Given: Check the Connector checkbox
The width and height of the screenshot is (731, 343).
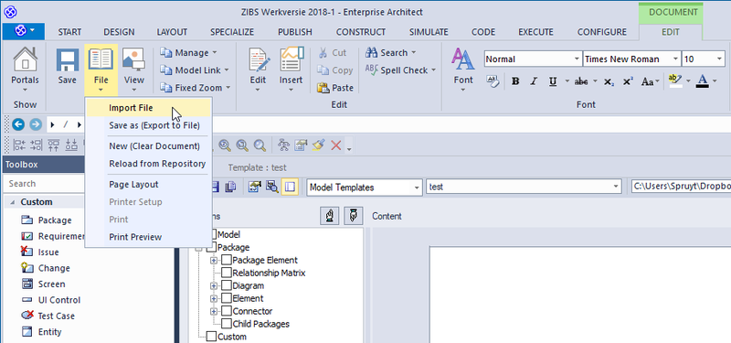Looking at the screenshot, I should tap(226, 311).
